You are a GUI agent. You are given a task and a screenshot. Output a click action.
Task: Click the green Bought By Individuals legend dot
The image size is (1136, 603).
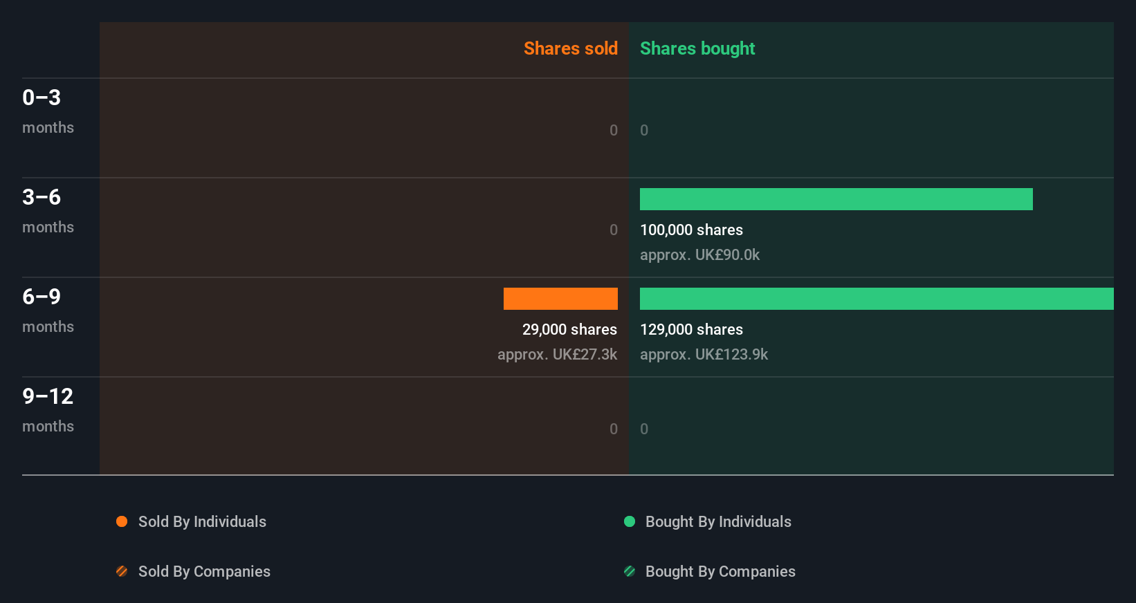(x=630, y=521)
